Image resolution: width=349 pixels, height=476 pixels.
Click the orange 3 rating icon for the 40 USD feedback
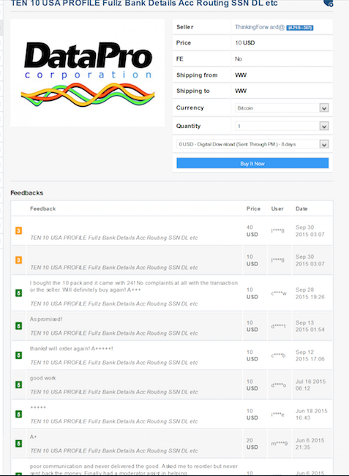click(x=18, y=231)
